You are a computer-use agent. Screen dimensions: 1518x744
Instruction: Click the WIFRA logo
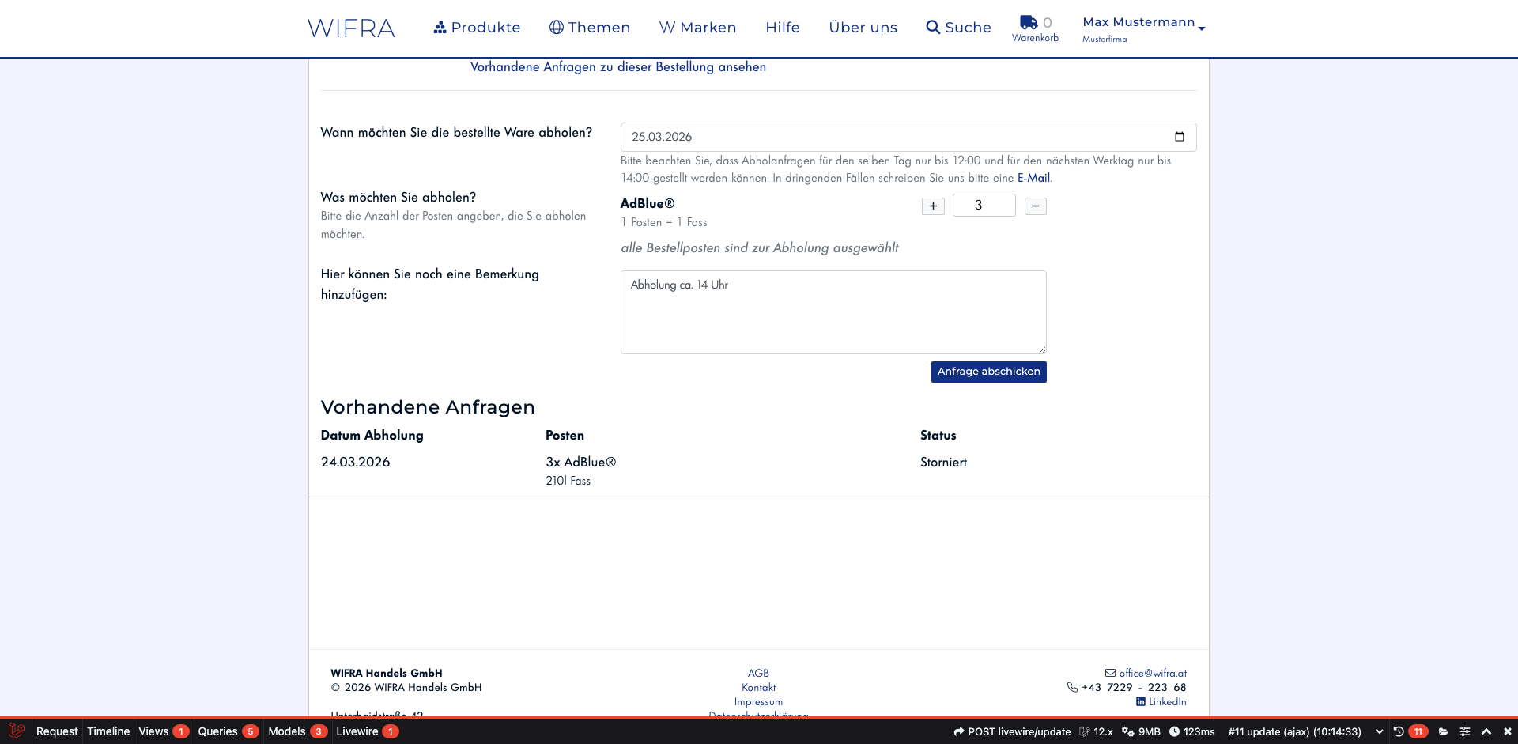pyautogui.click(x=351, y=28)
